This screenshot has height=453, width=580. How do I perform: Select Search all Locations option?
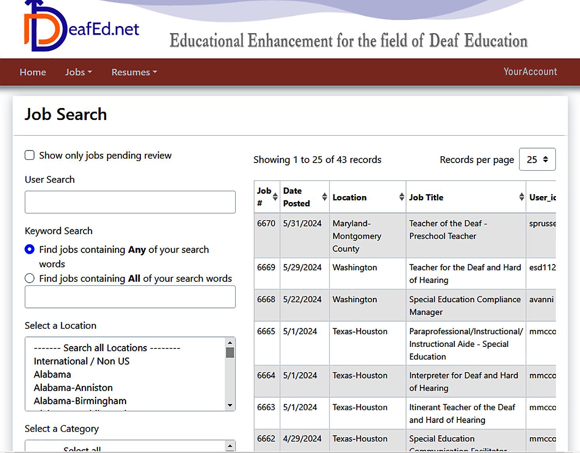click(x=107, y=348)
